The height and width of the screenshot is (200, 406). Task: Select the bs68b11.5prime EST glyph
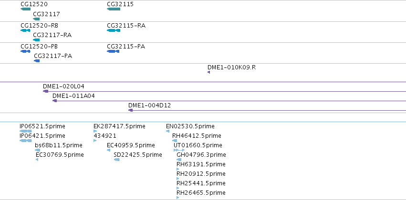click(38, 150)
